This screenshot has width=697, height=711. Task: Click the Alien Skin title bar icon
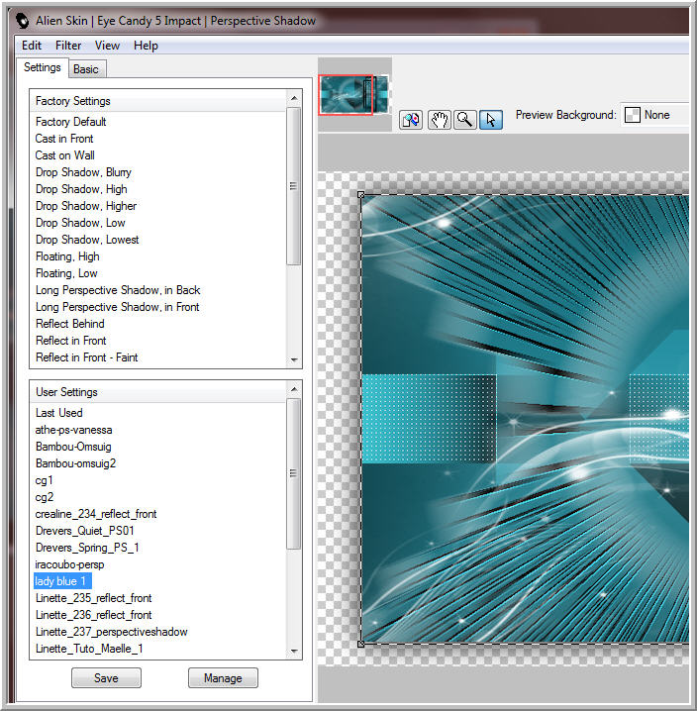(x=22, y=21)
